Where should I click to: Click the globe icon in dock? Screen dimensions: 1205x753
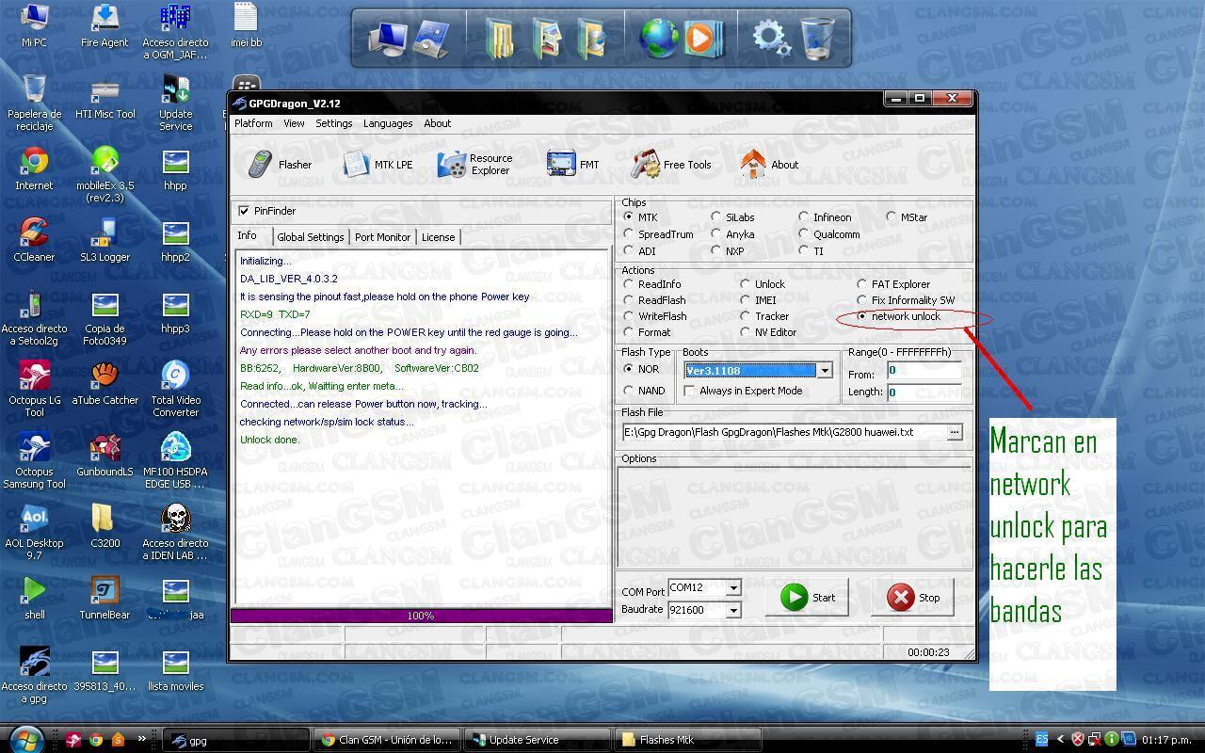[x=658, y=39]
